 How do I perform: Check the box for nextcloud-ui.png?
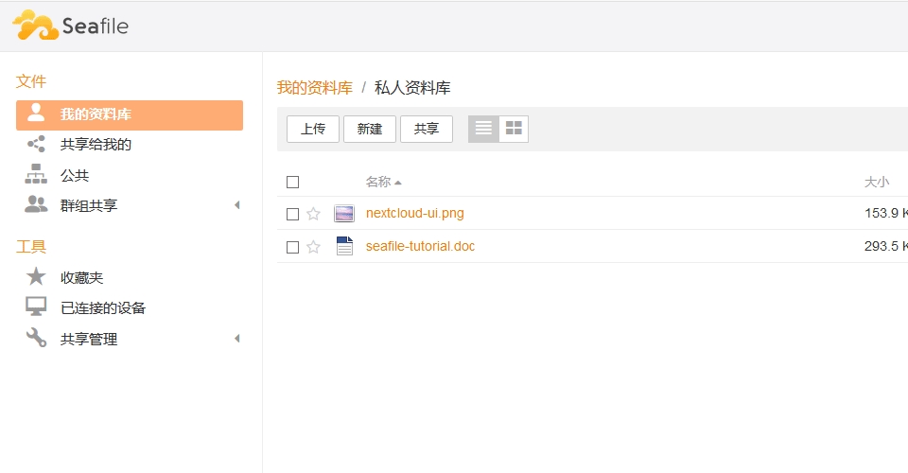click(292, 214)
